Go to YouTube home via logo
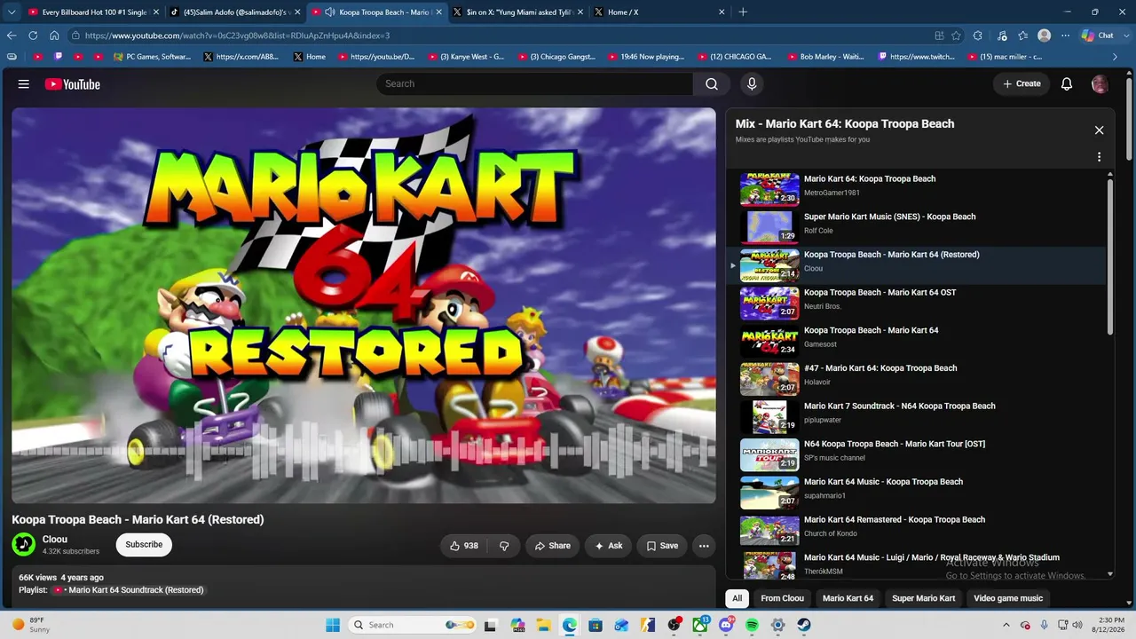The height and width of the screenshot is (639, 1136). coord(73,84)
